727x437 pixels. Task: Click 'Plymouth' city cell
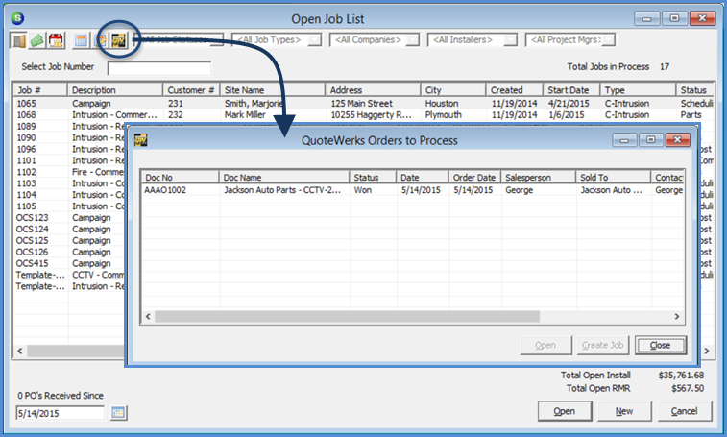coord(444,114)
